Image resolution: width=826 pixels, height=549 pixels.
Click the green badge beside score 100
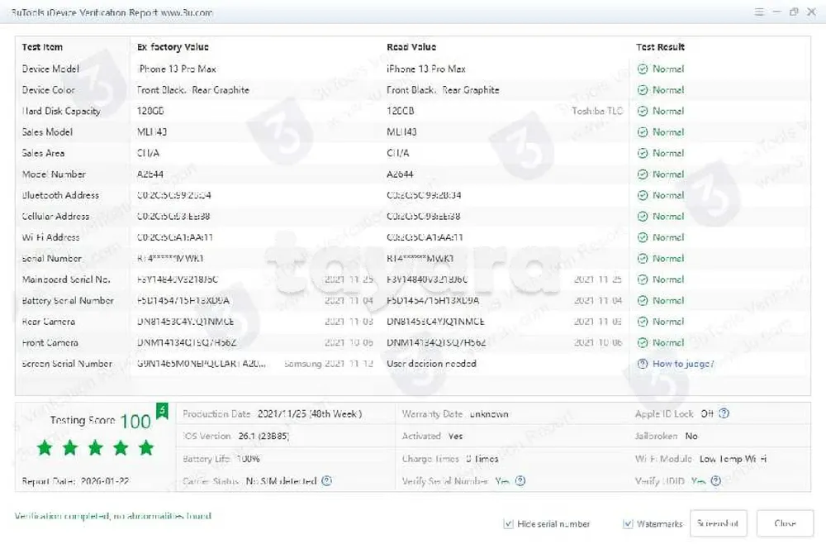point(162,410)
